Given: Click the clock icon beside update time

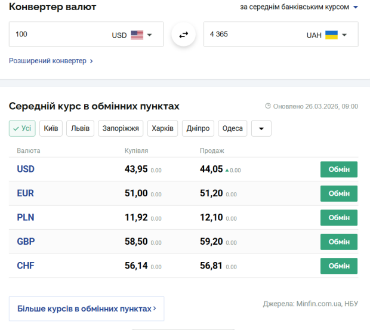Looking at the screenshot, I should pyautogui.click(x=268, y=106).
